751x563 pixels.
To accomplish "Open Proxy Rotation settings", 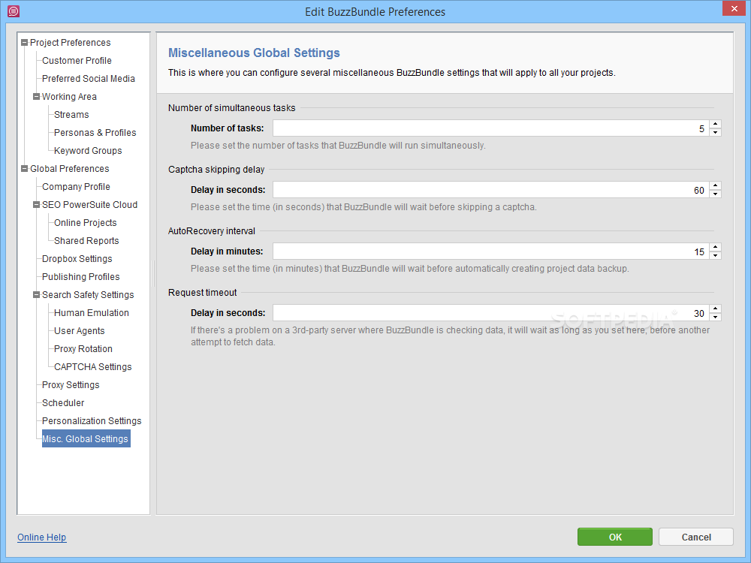I will 83,349.
